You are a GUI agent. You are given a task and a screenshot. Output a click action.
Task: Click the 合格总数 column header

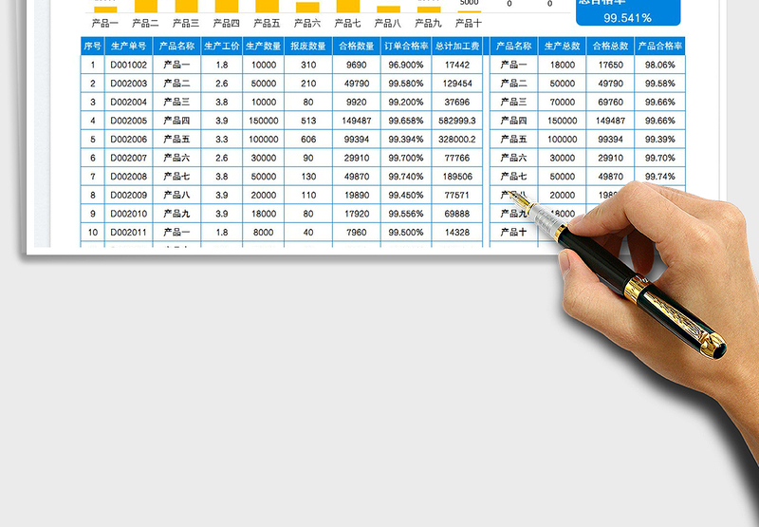click(x=611, y=46)
